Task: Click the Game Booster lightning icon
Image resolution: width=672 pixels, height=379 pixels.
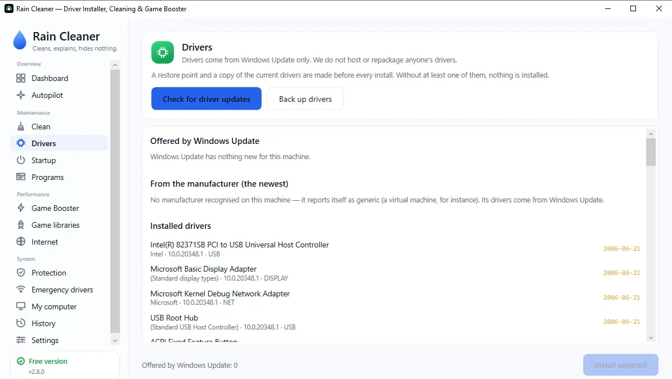Action: point(21,208)
